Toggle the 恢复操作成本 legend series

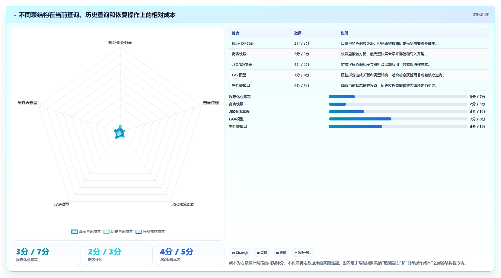150,232
